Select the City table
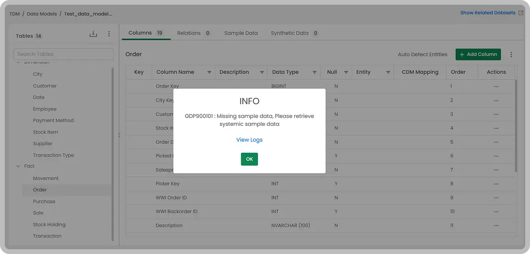The image size is (530, 254). coord(37,74)
